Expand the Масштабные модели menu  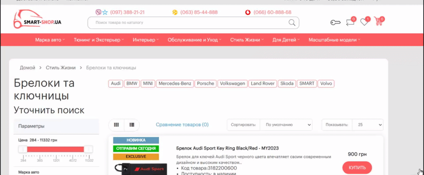click(x=335, y=40)
